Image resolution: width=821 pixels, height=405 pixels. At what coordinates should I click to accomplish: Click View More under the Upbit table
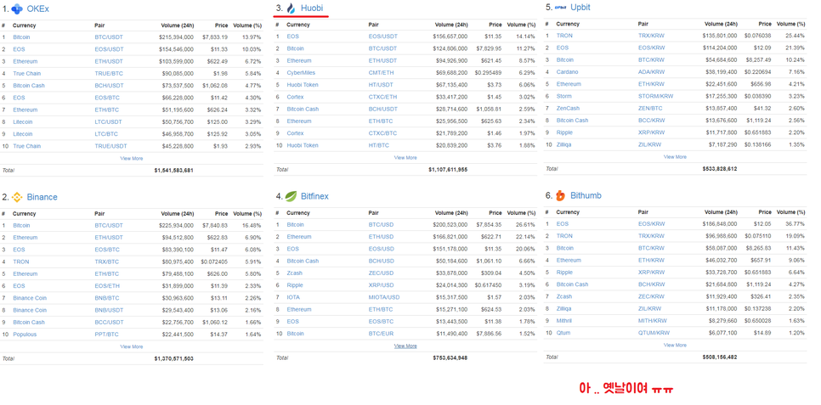tap(675, 156)
